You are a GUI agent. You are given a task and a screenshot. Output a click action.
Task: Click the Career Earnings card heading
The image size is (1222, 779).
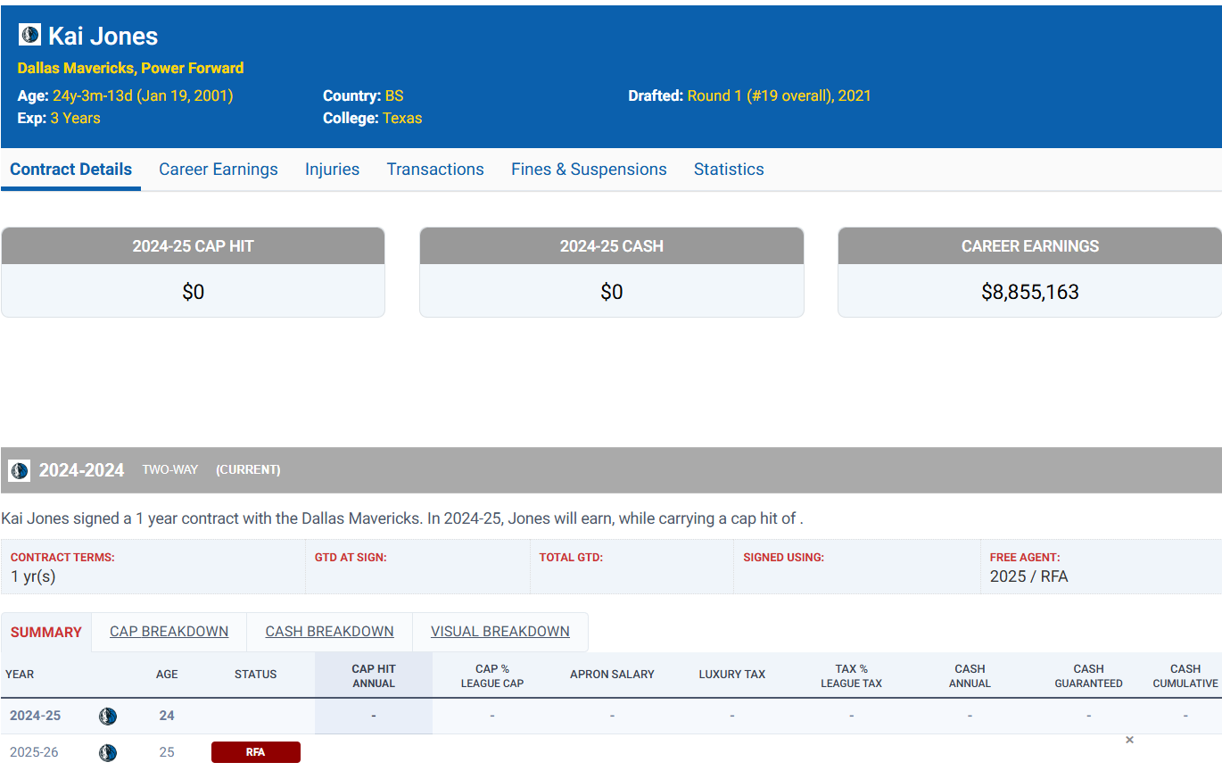click(x=1030, y=246)
